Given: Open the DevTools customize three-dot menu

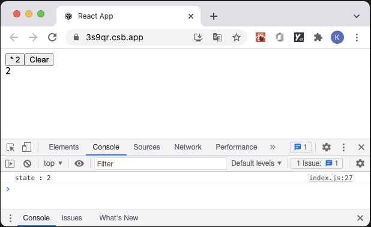Looking at the screenshot, I should tap(343, 147).
